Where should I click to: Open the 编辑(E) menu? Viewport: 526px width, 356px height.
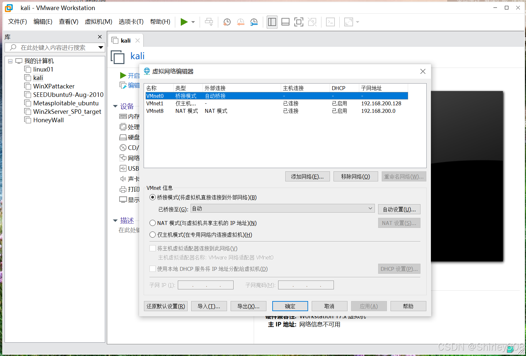coord(43,22)
